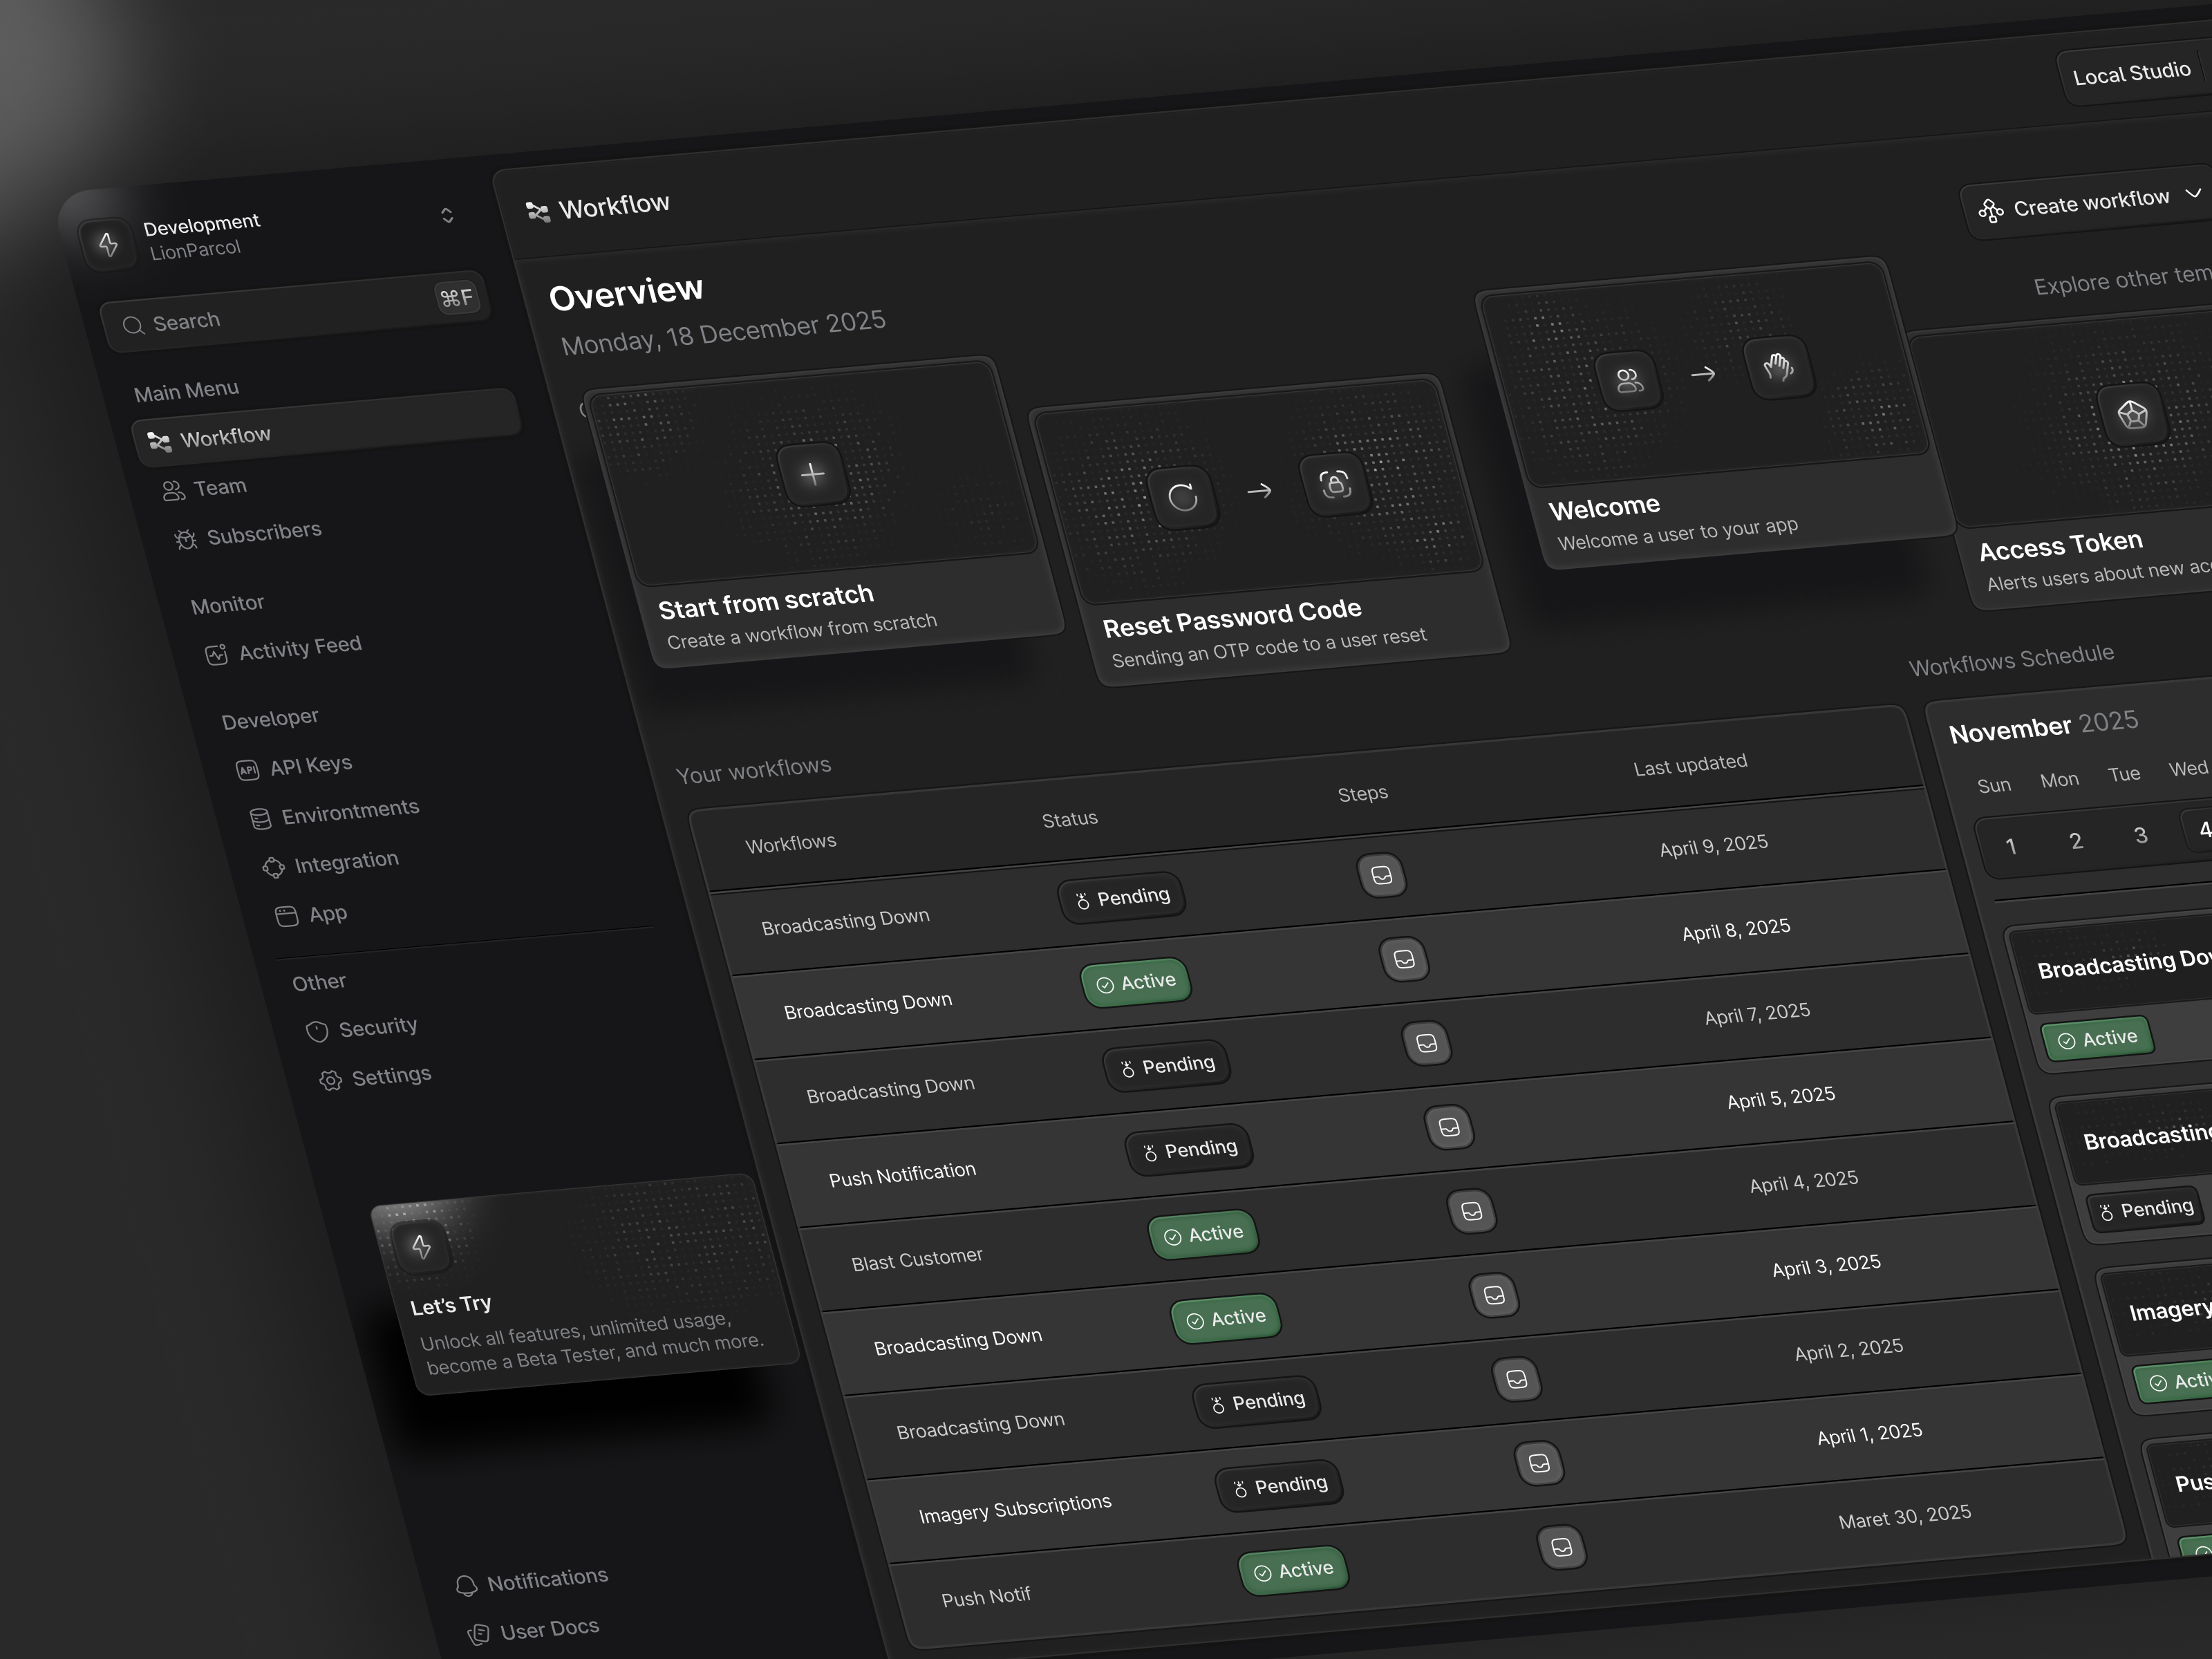This screenshot has height=1659, width=2212.
Task: Expand the Development workspace switcher chevrons
Action: 447,215
